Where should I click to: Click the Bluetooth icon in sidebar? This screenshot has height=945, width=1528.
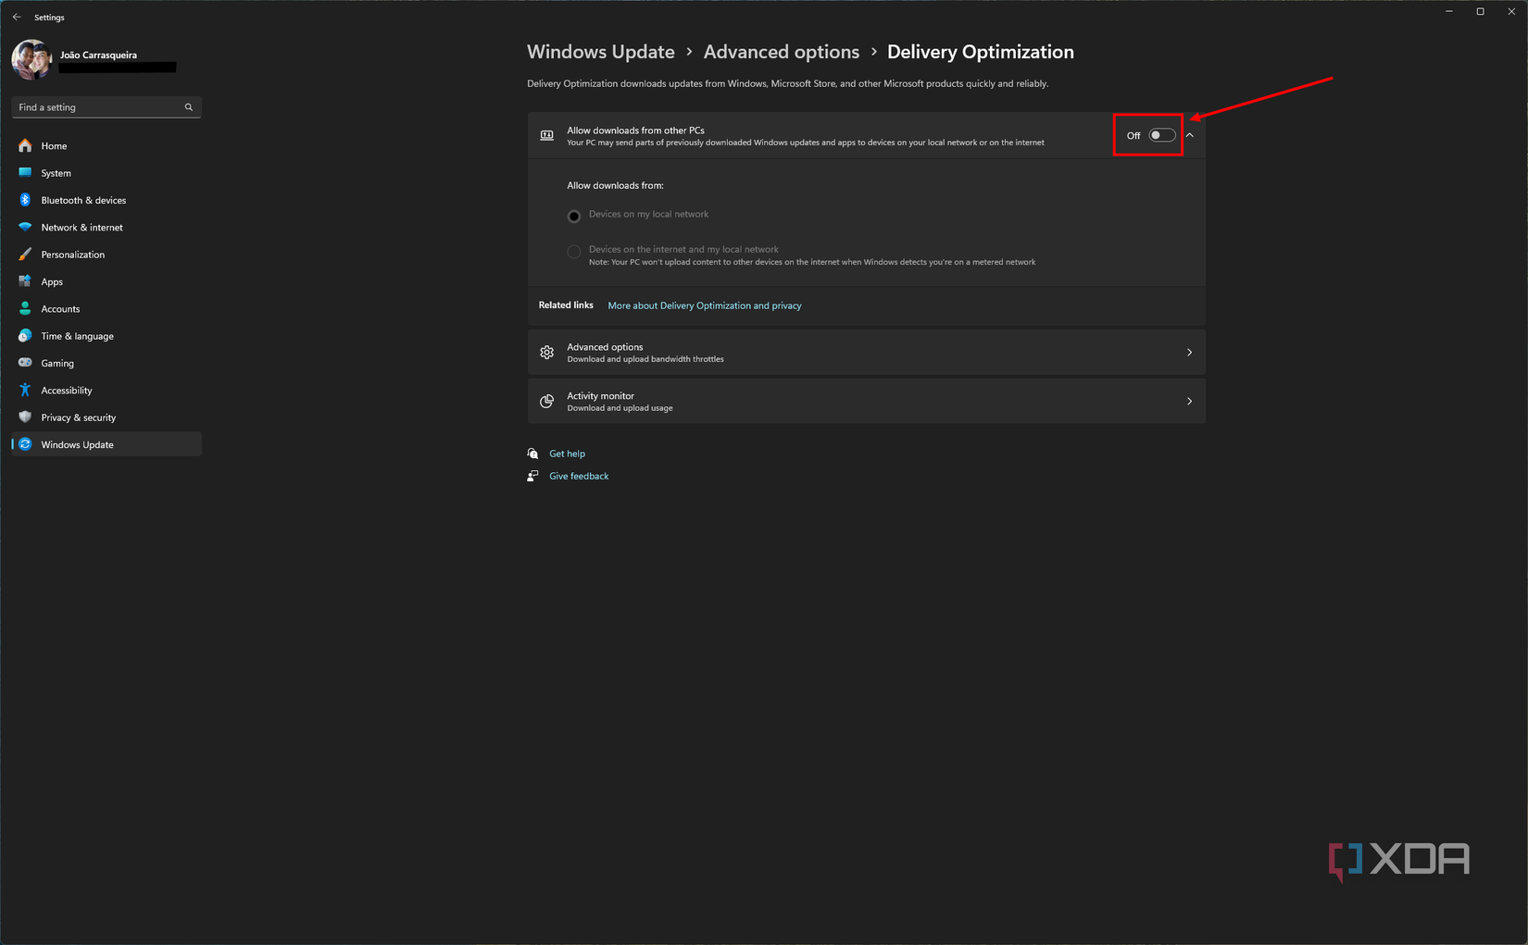click(x=25, y=200)
